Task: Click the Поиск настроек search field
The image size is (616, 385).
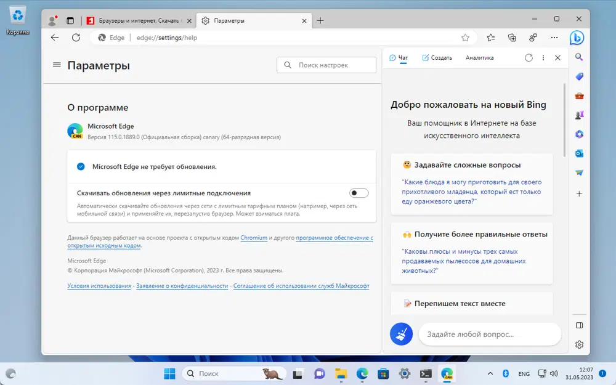Action: click(x=326, y=65)
